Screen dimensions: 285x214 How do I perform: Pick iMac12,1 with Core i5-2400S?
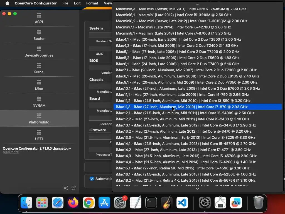[198, 113]
